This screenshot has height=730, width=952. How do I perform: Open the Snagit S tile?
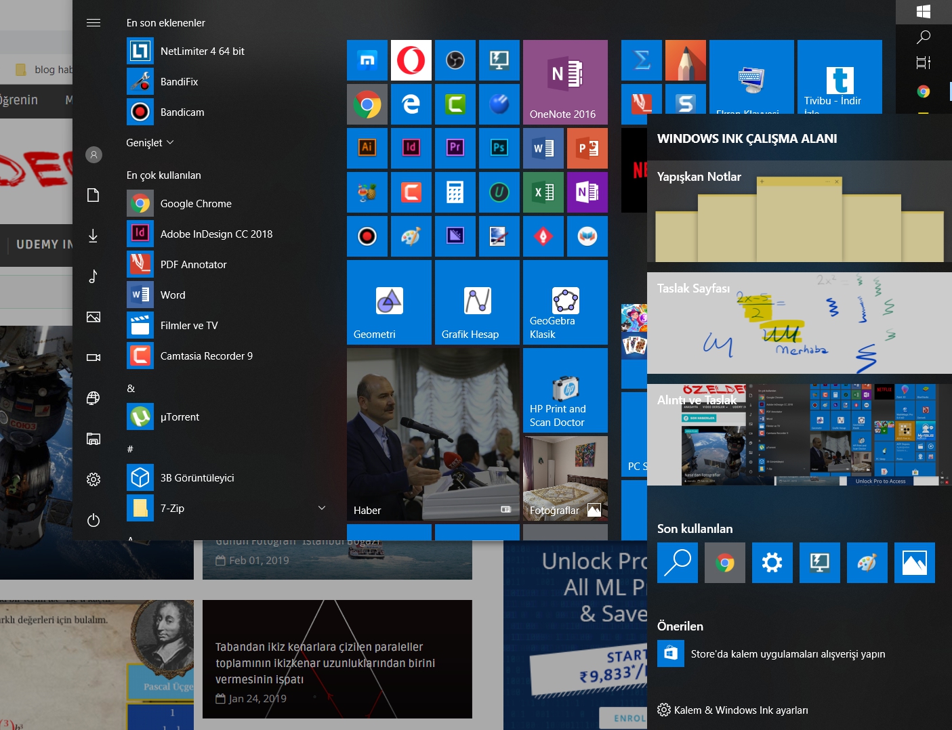click(686, 99)
